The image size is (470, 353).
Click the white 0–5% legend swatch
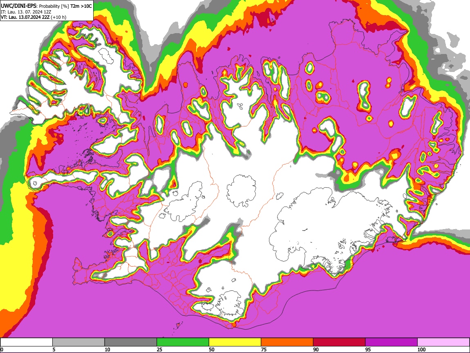pos(27,342)
